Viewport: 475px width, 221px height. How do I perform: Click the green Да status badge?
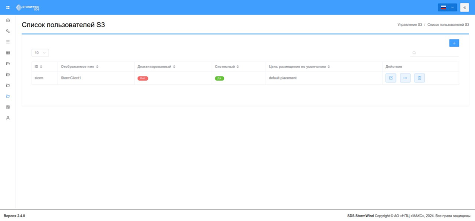tap(219, 78)
